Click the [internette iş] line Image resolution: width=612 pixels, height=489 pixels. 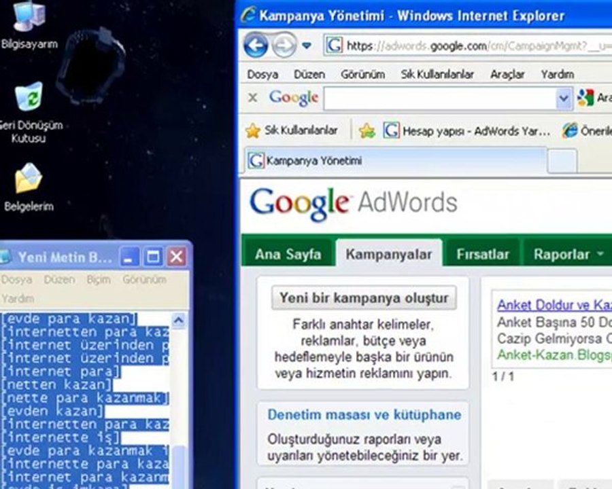pos(61,437)
